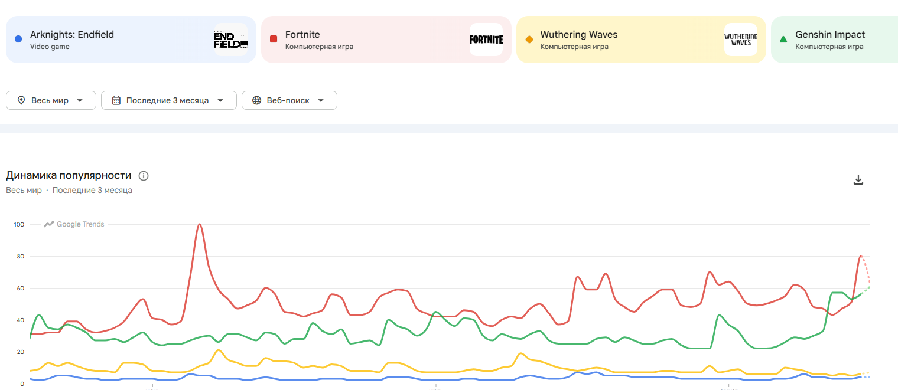Click the '40' y-axis label
Viewport: 898px width, 390px height.
coord(20,320)
